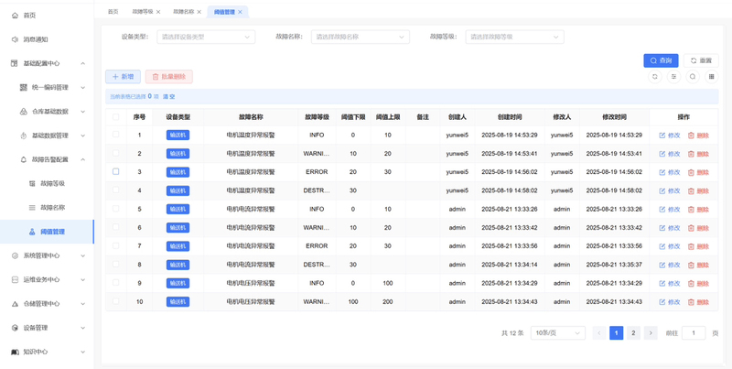Click 修改 edit icon for row 5

click(662, 210)
